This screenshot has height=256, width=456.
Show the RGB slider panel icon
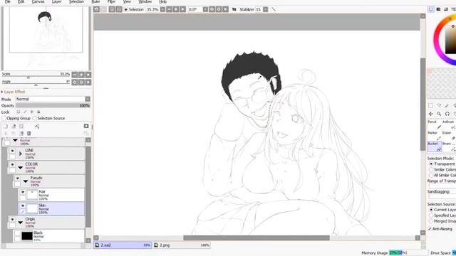click(438, 9)
